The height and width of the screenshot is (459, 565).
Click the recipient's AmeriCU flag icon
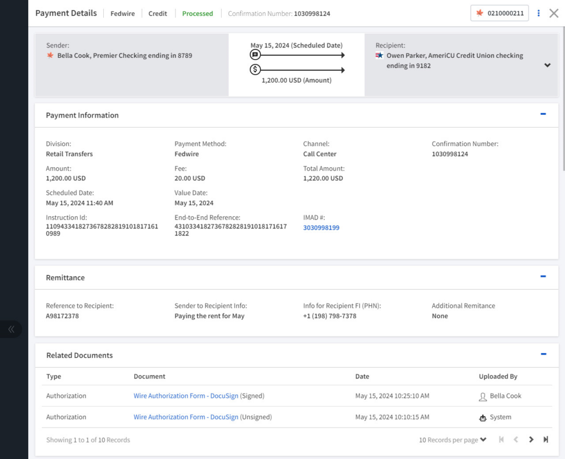pos(380,56)
